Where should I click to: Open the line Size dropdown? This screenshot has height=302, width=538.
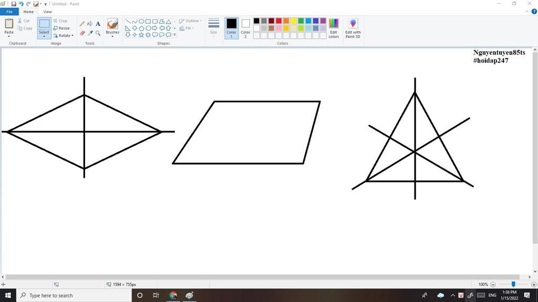click(213, 27)
